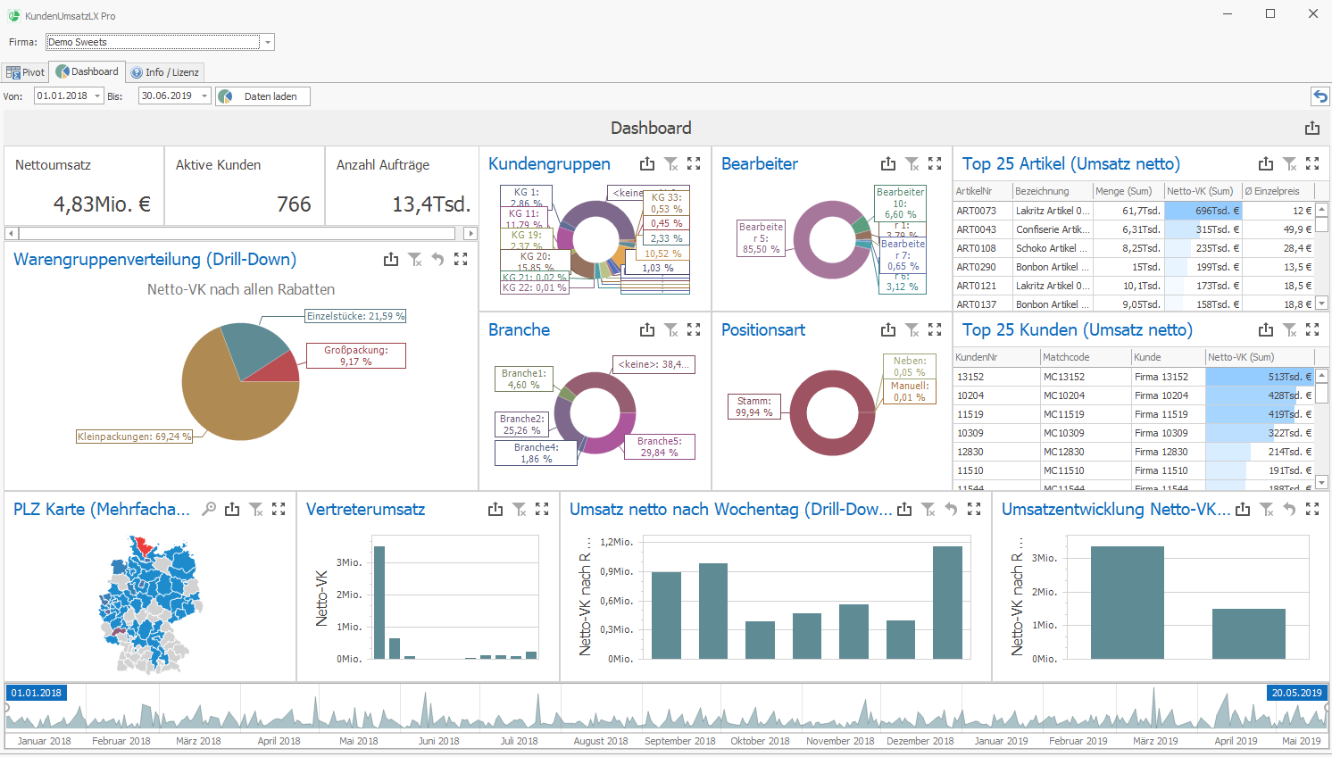The image size is (1332, 757).
Task: Export the entire Dashboard
Action: (x=1311, y=128)
